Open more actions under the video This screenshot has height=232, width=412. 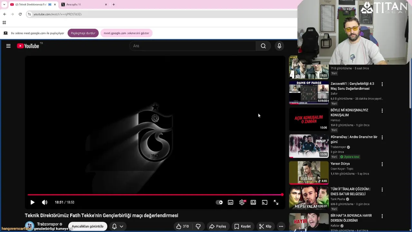pos(281,226)
